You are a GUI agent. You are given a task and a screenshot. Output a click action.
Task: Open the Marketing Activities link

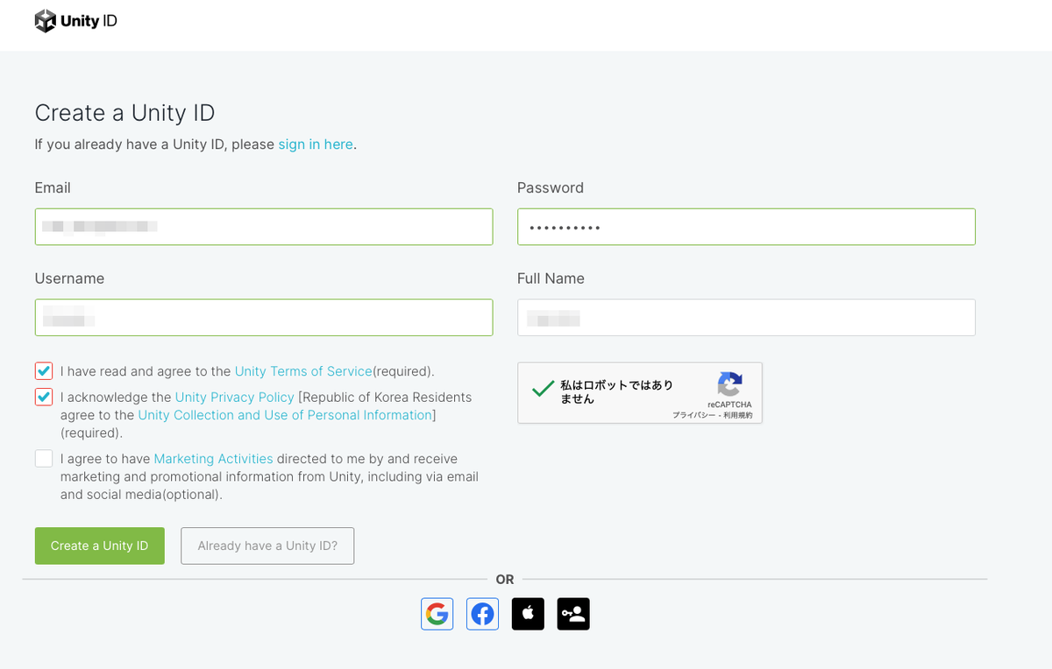[x=213, y=459]
